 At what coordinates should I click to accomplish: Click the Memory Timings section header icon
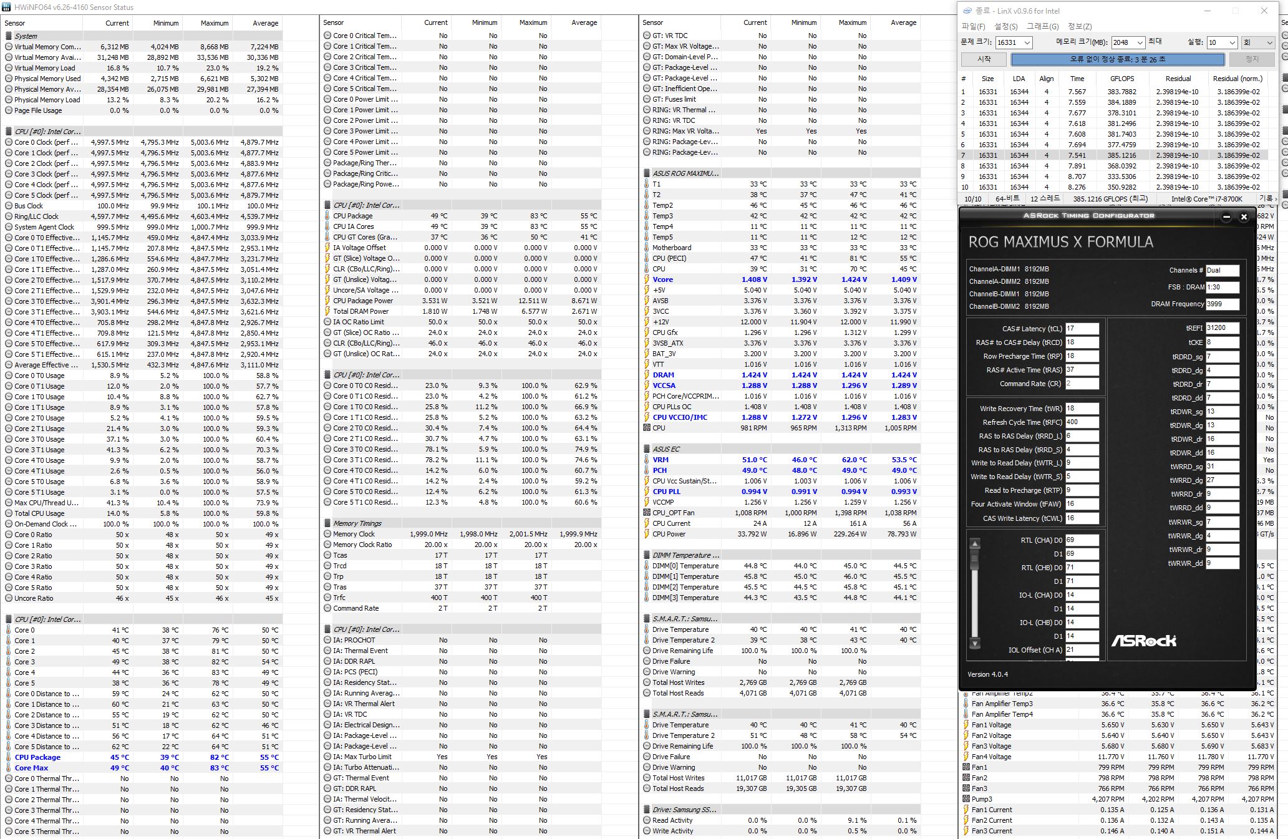click(327, 523)
